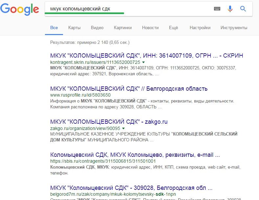Click belgorod7m.ru URL text
Screen dimensions: 259x200
(x=113, y=194)
